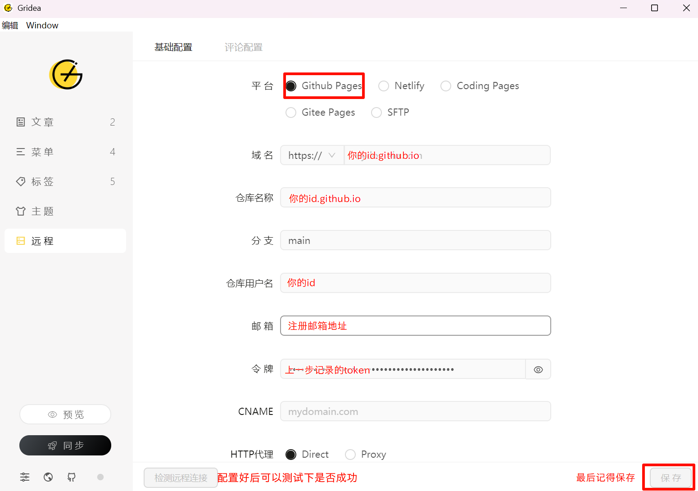
Task: Open the 主题 theme section
Action: point(65,211)
